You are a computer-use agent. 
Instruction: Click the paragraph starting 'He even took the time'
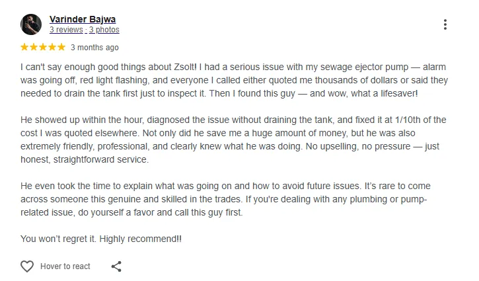click(x=225, y=199)
